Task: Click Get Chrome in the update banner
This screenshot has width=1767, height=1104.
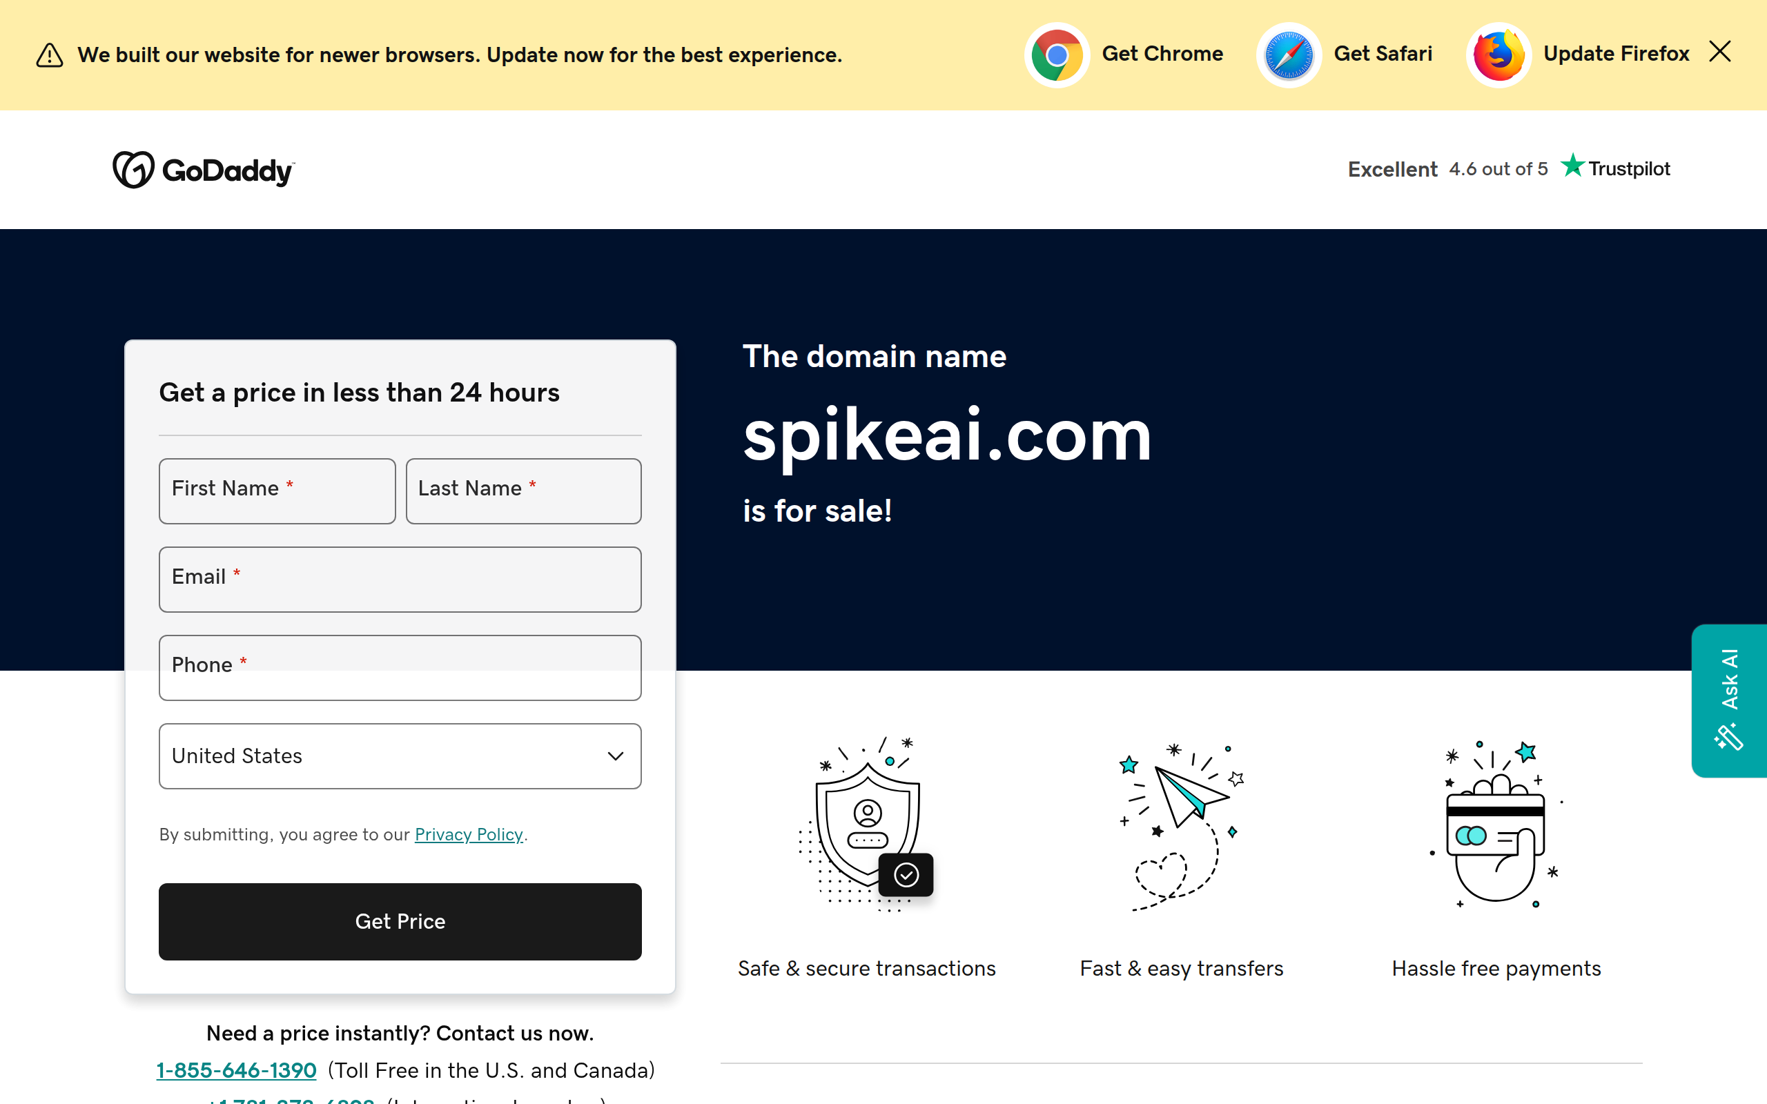Action: click(x=1162, y=54)
